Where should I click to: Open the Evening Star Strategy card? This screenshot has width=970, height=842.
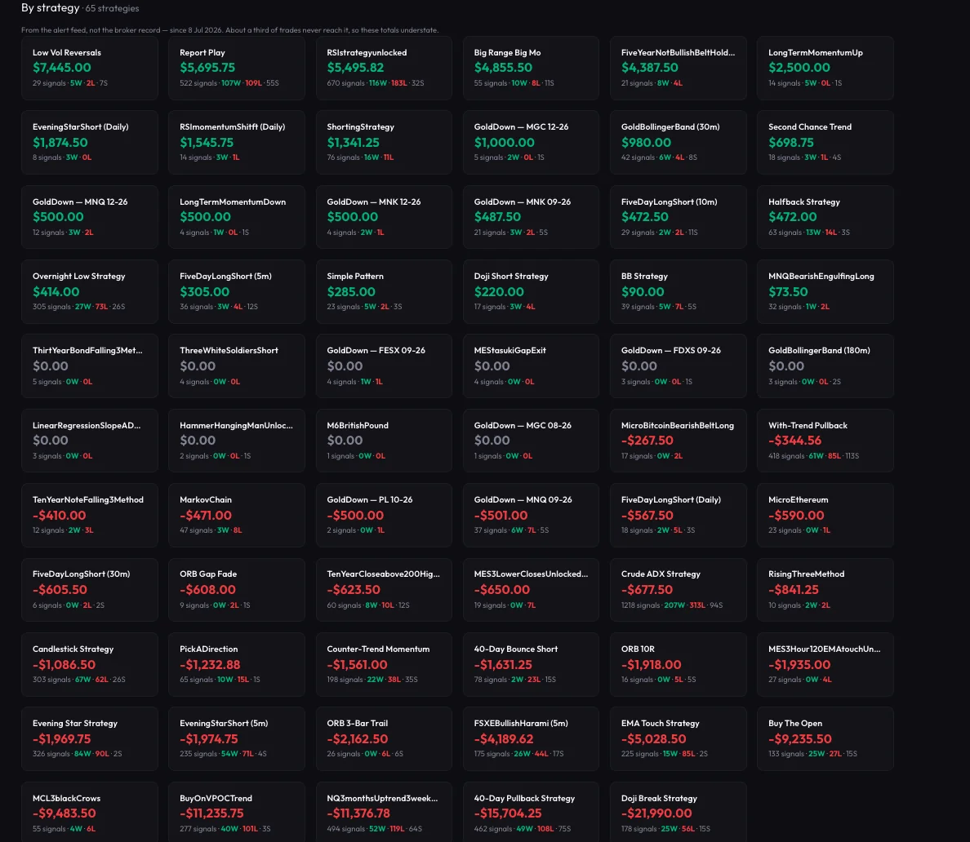coord(90,738)
